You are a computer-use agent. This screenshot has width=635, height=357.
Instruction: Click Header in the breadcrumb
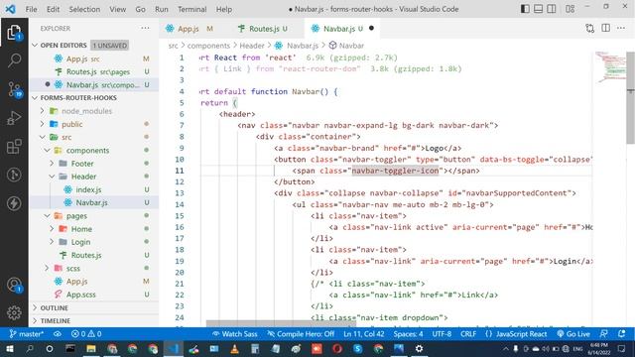tap(251, 46)
